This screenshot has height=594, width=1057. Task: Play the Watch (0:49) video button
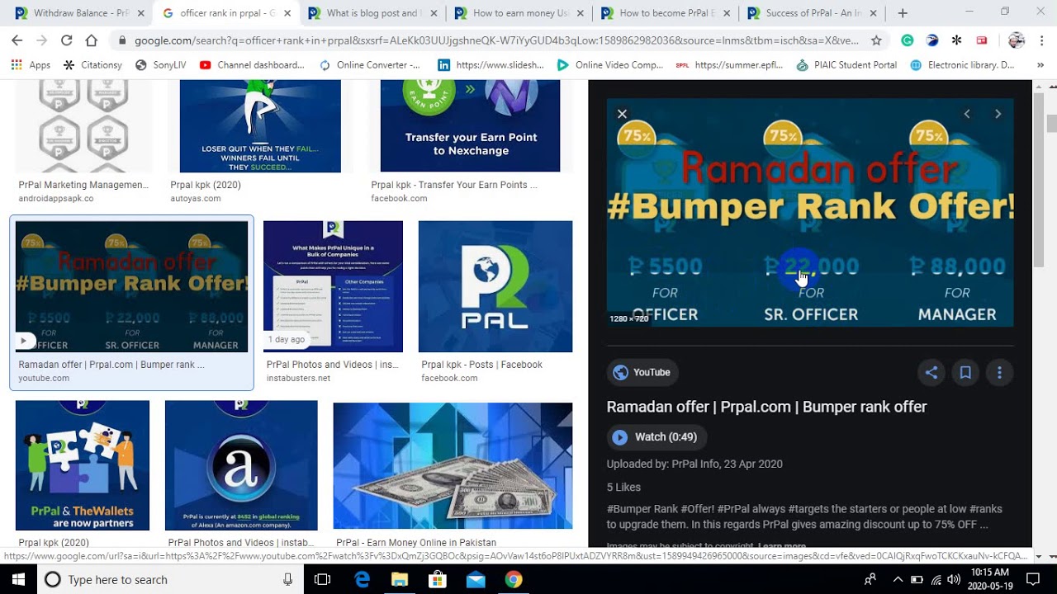click(x=656, y=437)
